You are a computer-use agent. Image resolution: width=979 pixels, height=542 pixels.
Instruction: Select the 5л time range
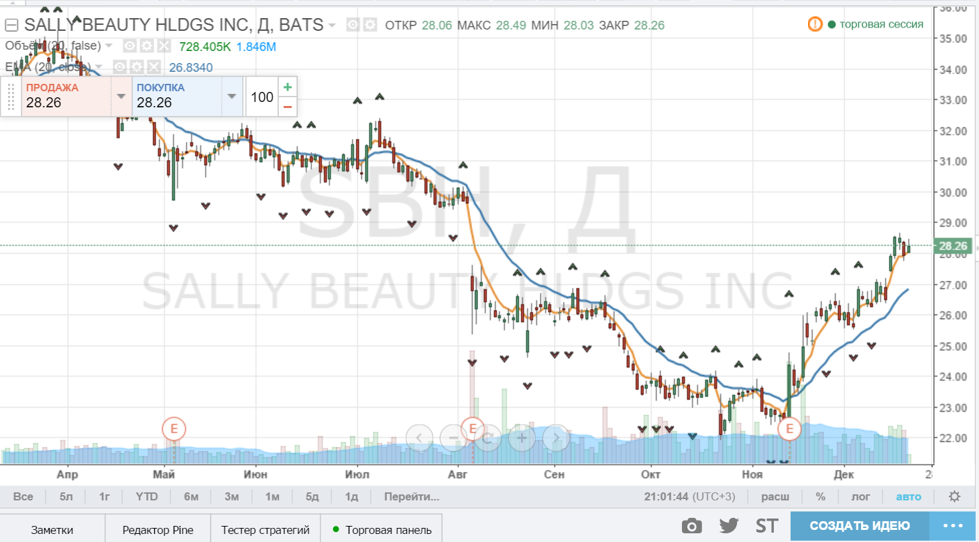pos(66,497)
